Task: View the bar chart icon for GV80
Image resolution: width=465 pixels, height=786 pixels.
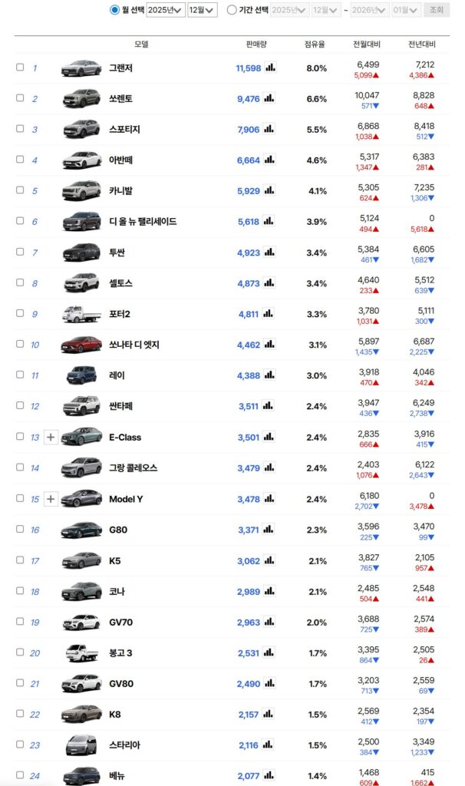Action: click(269, 683)
